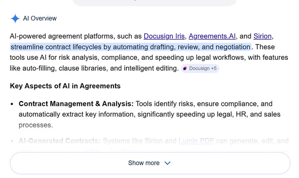Image resolution: width=299 pixels, height=178 pixels.
Task: Click the AI-Generated Contracts bullet title
Action: tap(59, 141)
